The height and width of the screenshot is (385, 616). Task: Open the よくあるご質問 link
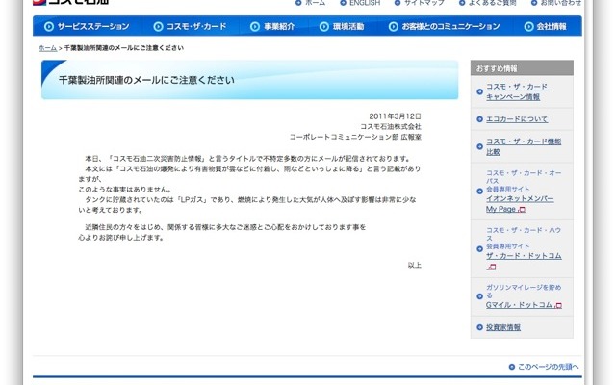point(492,3)
